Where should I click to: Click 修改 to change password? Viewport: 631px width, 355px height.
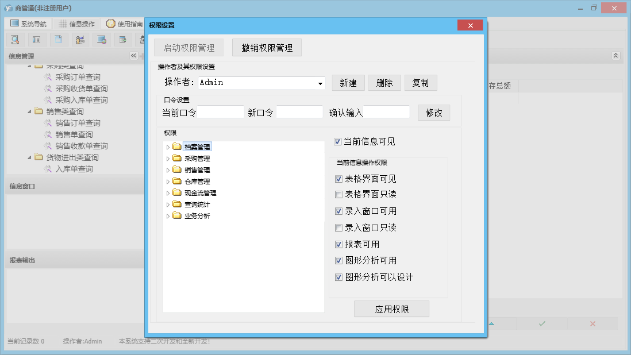click(x=434, y=113)
